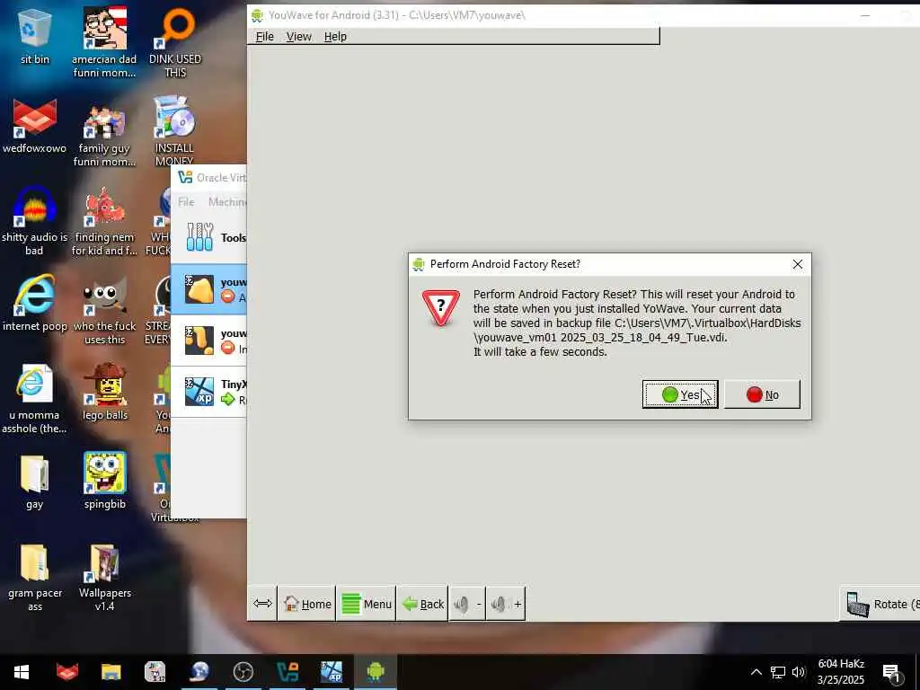Select the 'gram pacer ass' folder icon

click(x=35, y=578)
